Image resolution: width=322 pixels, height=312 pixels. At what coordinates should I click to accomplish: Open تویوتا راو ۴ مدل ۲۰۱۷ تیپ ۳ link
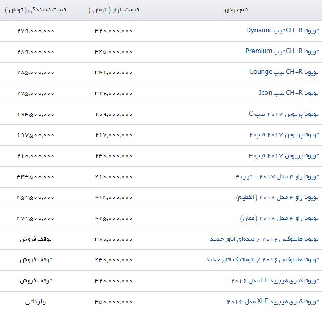click(x=277, y=177)
